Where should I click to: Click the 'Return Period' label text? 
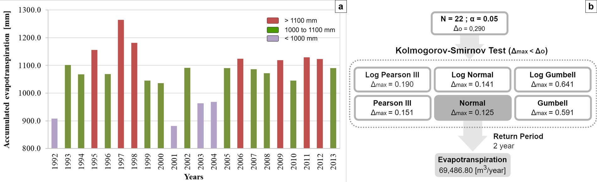click(x=518, y=136)
